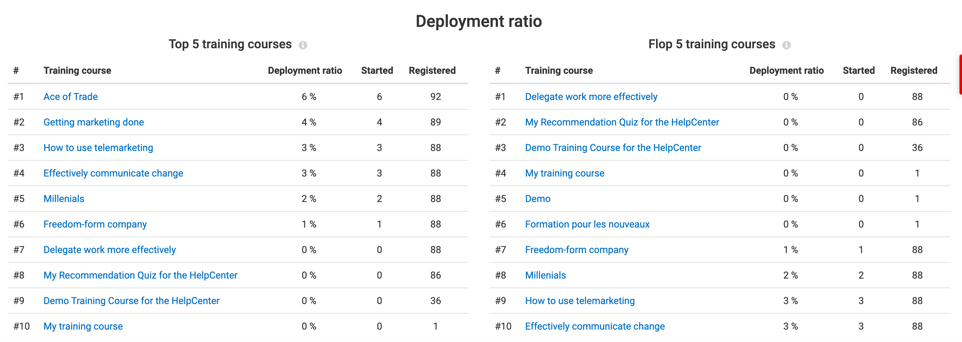
Task: Open Freedom-form company in Top table
Action: 95,224
